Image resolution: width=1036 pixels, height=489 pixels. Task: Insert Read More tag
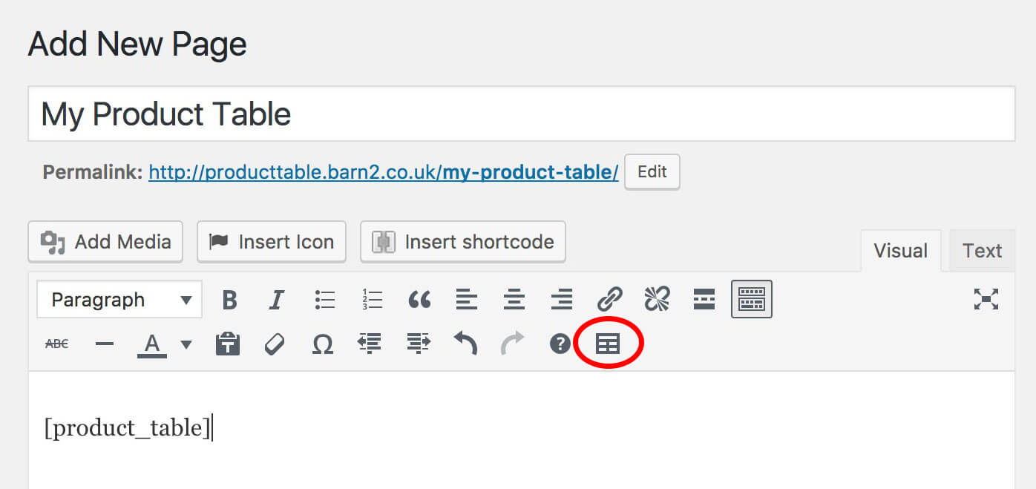tap(704, 300)
